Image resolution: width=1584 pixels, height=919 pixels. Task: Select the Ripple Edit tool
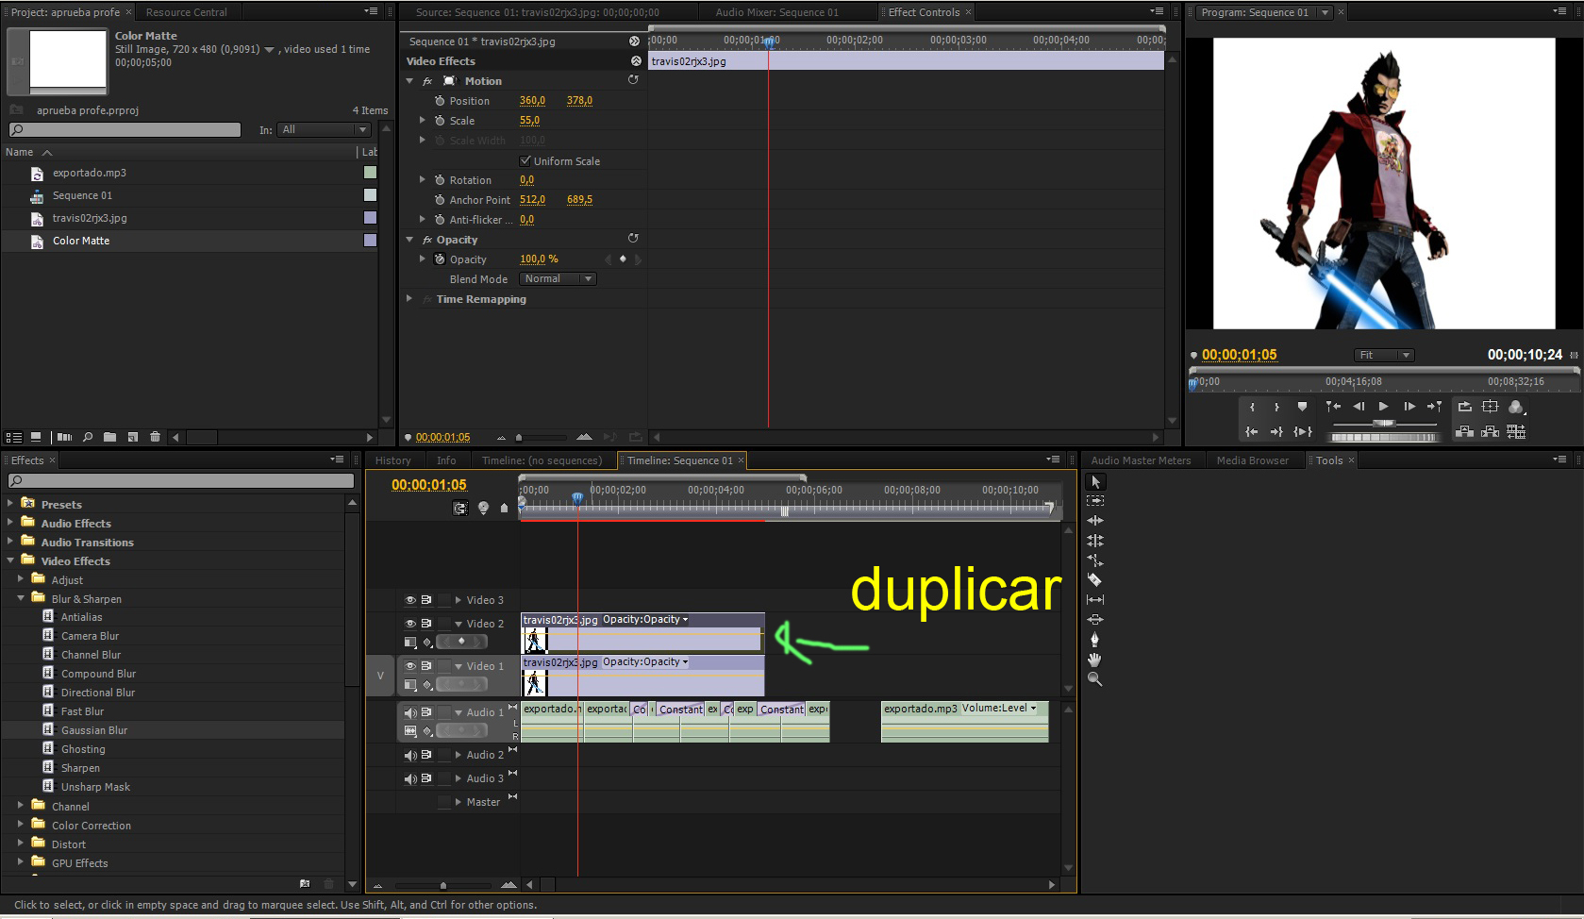click(1095, 521)
